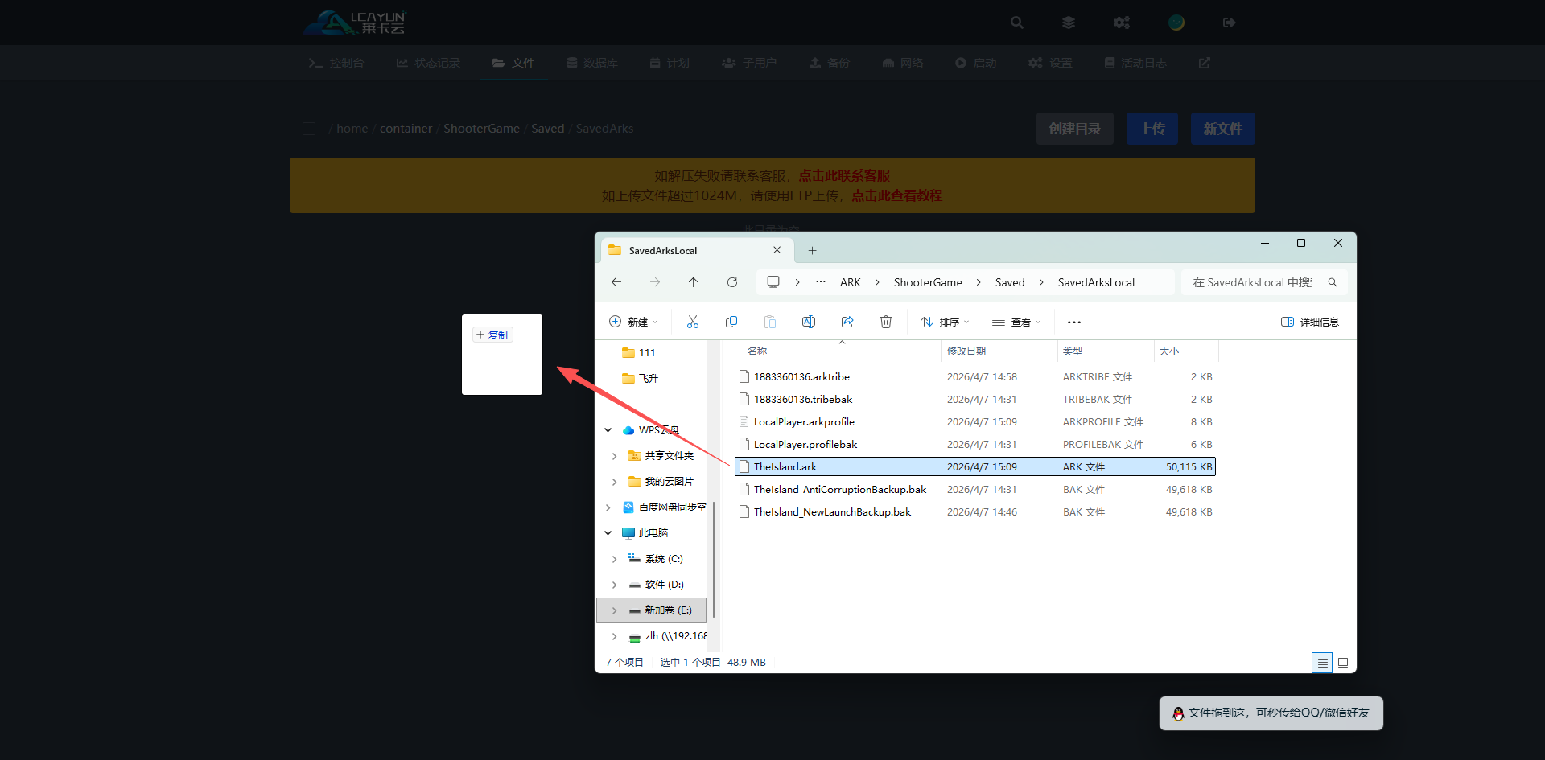The image size is (1545, 760).
Task: Open the 新建 new item menu
Action: pos(633,322)
